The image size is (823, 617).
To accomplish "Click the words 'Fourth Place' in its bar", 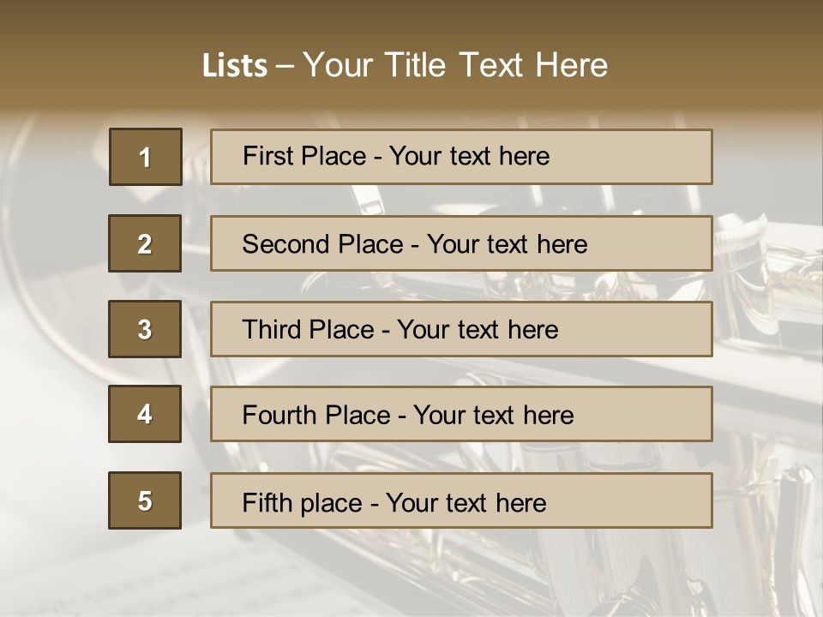I will 315,416.
